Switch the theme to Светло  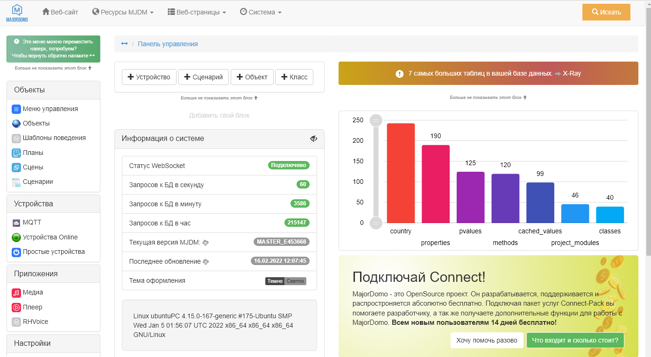pyautogui.click(x=295, y=281)
